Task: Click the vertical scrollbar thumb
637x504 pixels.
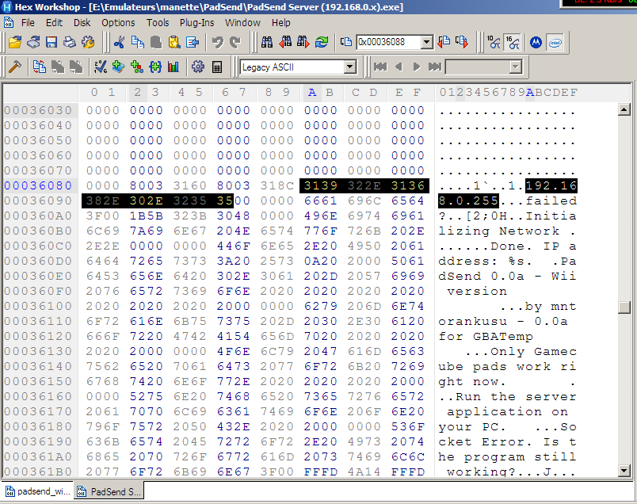Action: [624, 307]
